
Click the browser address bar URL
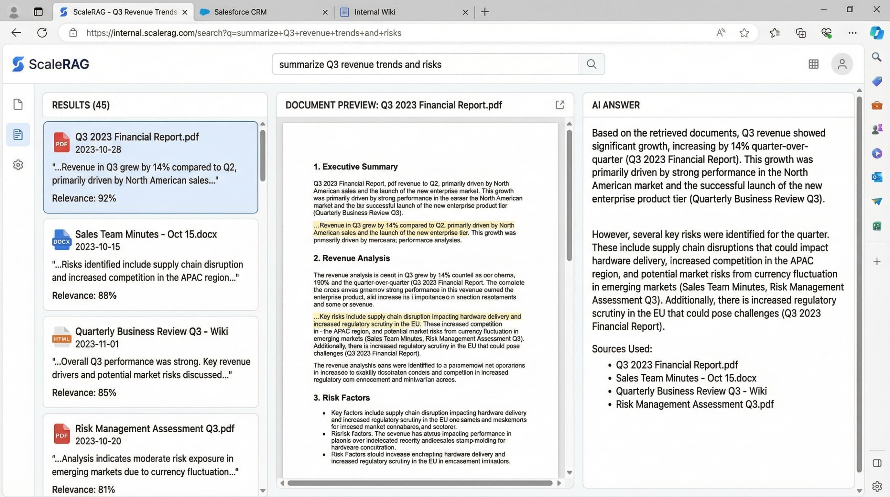(244, 33)
